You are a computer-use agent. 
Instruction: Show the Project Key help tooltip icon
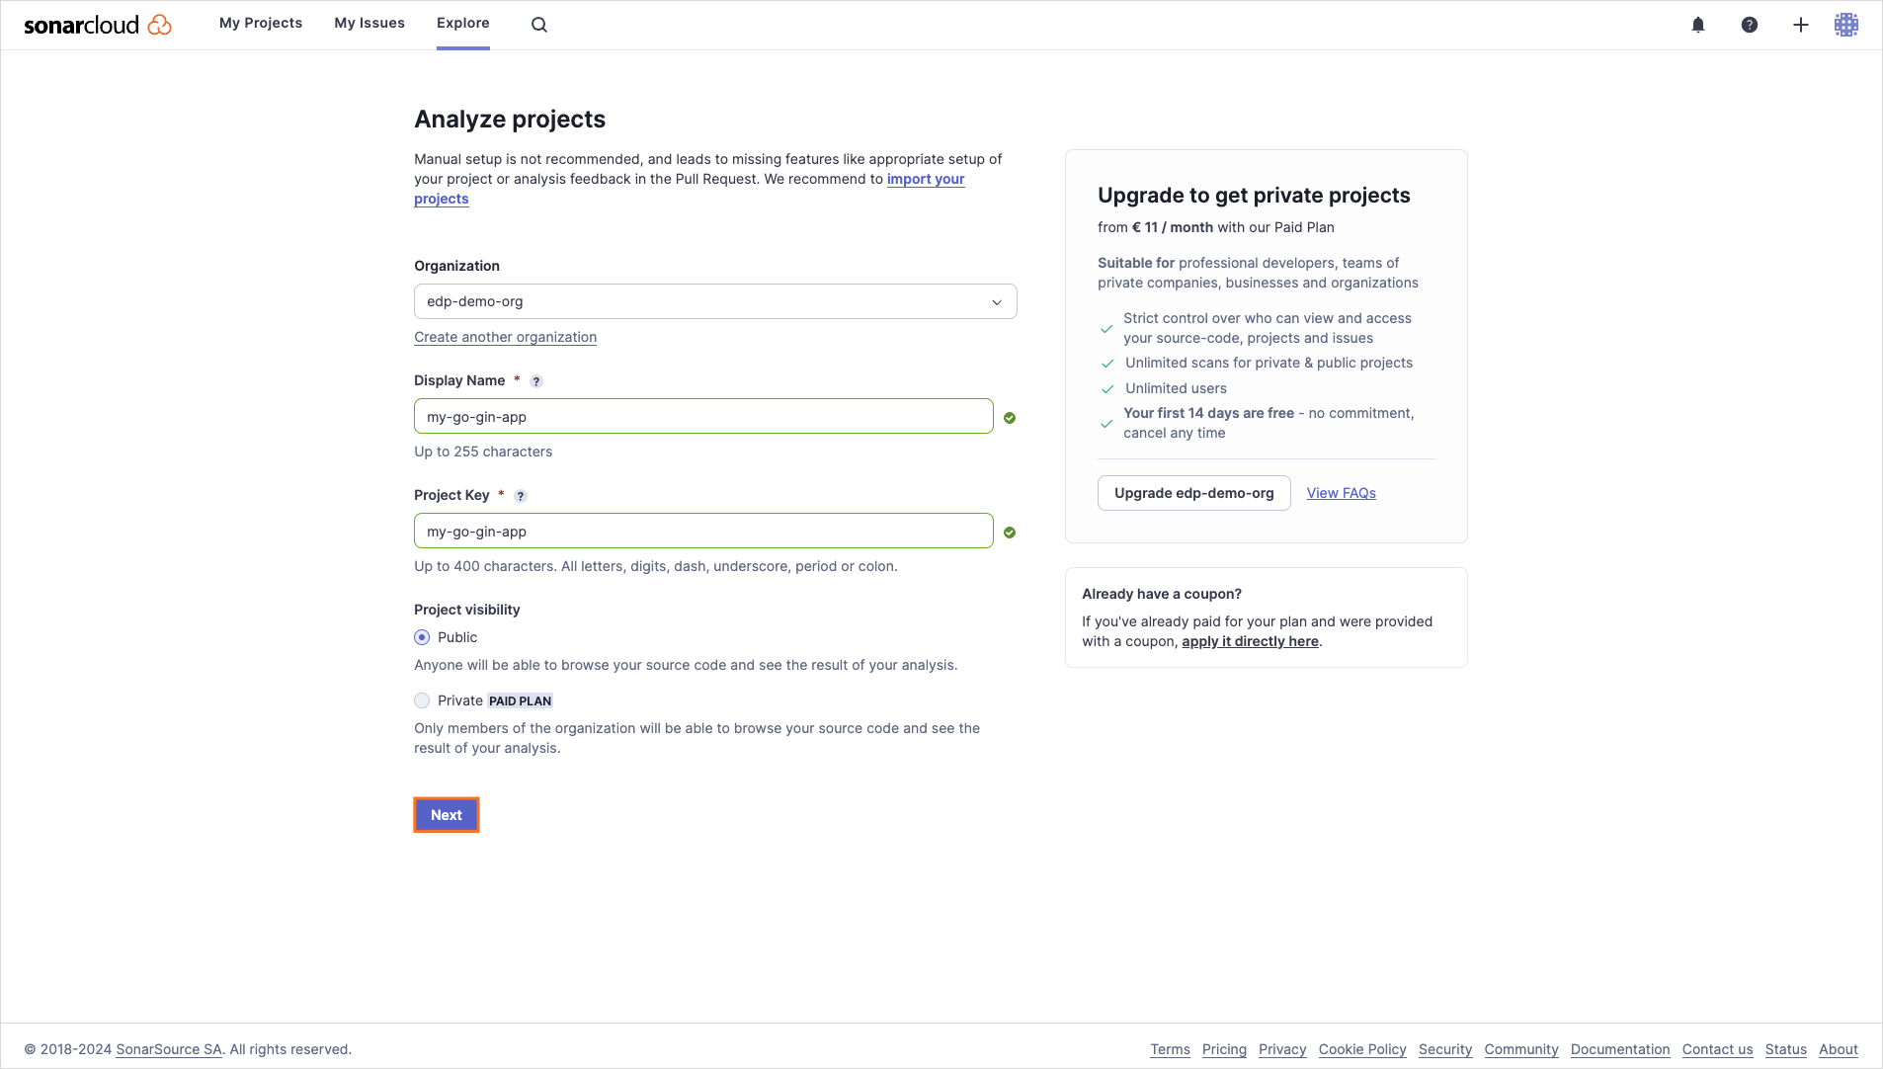pyautogui.click(x=521, y=496)
